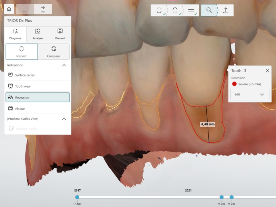Select Surface caries indication

point(38,75)
